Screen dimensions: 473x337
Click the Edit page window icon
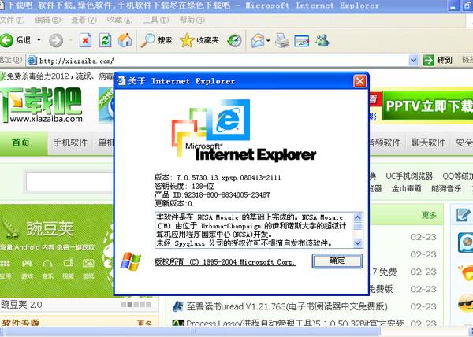coord(302,41)
